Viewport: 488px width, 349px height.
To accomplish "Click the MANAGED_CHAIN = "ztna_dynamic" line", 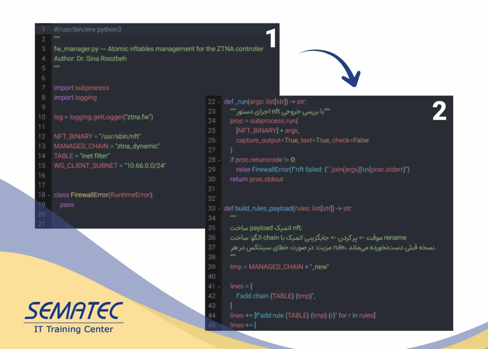I will [x=107, y=146].
